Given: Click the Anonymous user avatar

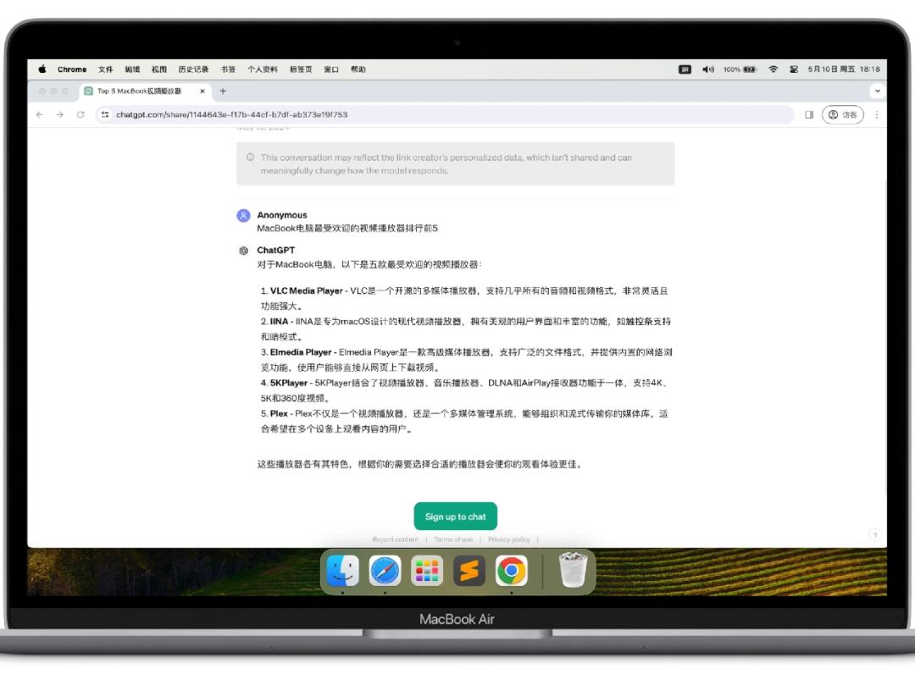Looking at the screenshot, I should 243,215.
